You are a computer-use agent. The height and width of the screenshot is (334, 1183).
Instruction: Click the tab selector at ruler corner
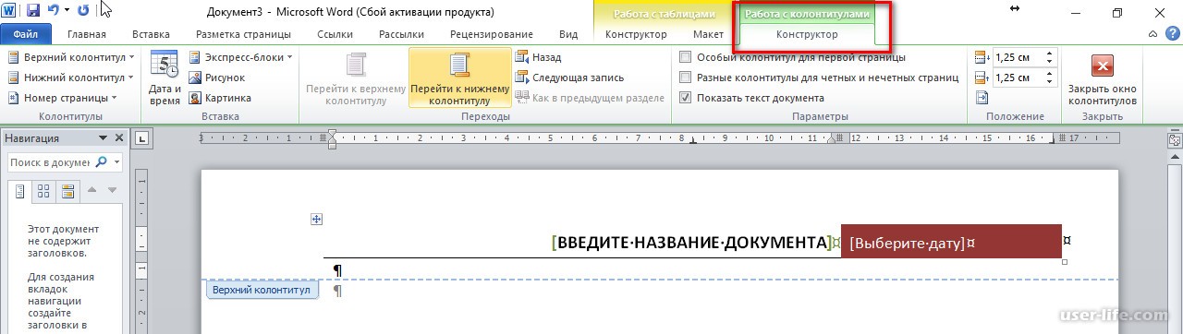[x=141, y=138]
